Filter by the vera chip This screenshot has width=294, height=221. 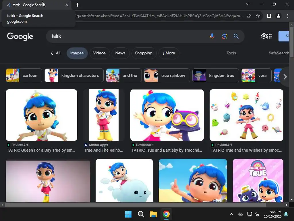coord(256,76)
